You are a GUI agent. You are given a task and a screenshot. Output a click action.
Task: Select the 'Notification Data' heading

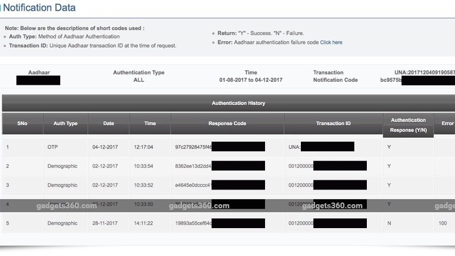point(39,7)
